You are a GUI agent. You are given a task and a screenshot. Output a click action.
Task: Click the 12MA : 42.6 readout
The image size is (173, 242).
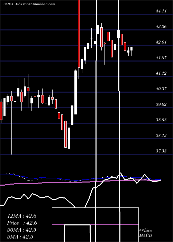[22, 216]
